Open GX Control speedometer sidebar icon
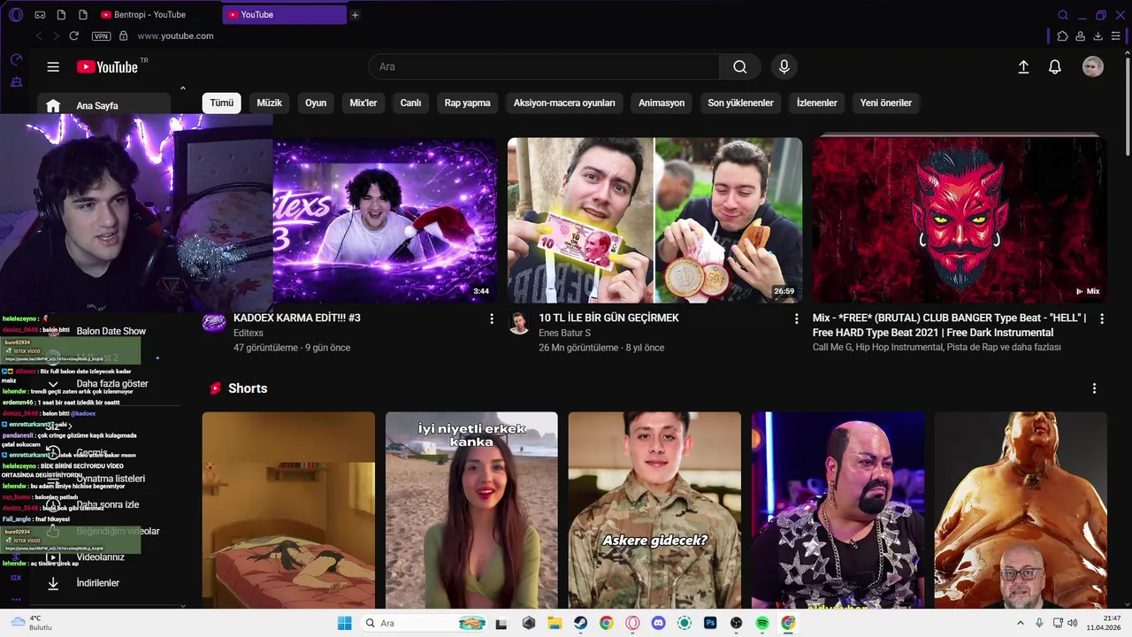Screen dimensions: 1132x637 coord(16,59)
